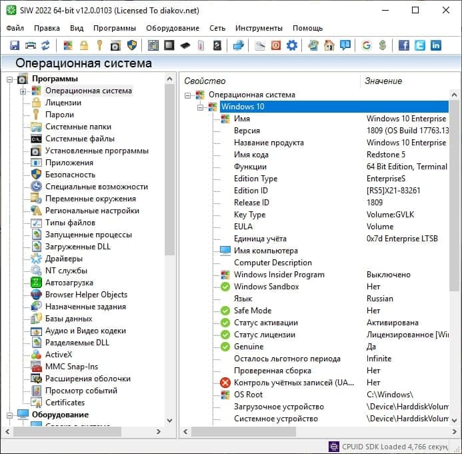Click the green dollar sign toolbar icon

tap(383, 45)
